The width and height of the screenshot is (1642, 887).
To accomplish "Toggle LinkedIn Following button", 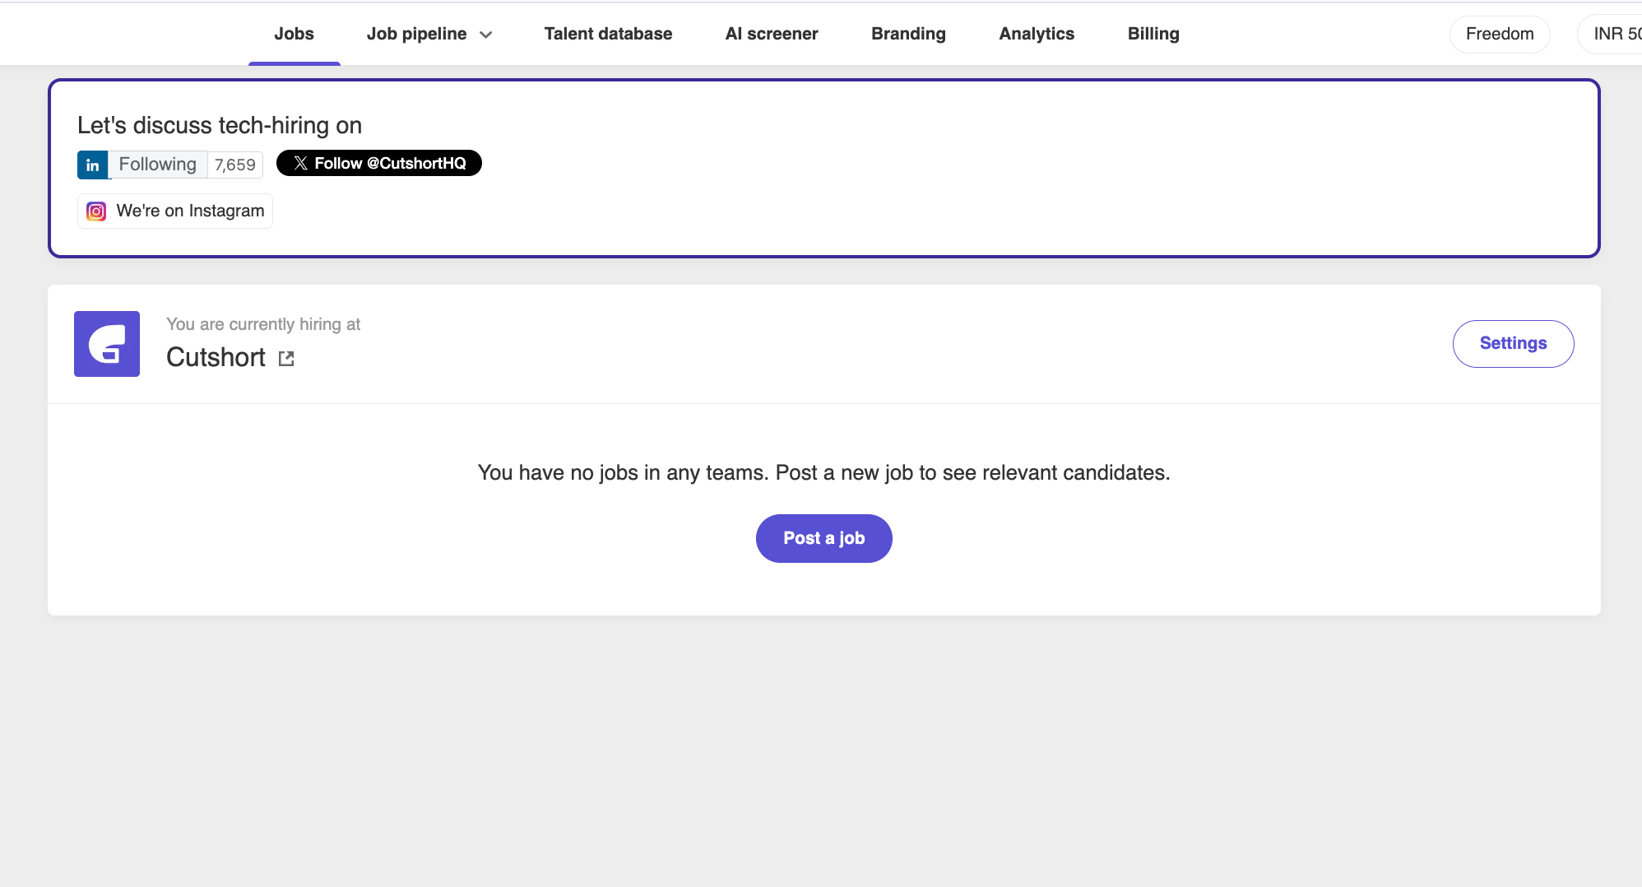I will pyautogui.click(x=158, y=165).
